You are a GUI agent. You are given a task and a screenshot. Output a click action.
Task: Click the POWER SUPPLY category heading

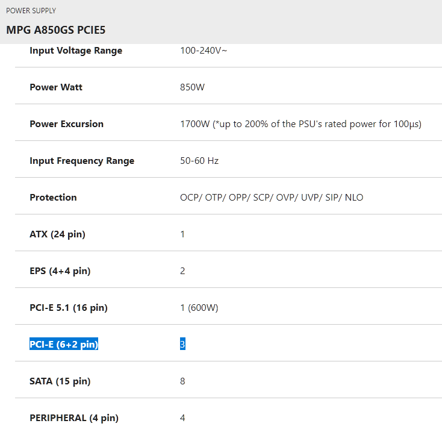31,11
